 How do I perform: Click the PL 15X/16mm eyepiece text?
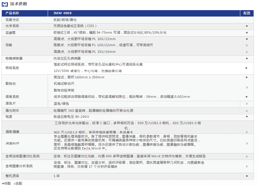pyautogui.click(x=85, y=52)
